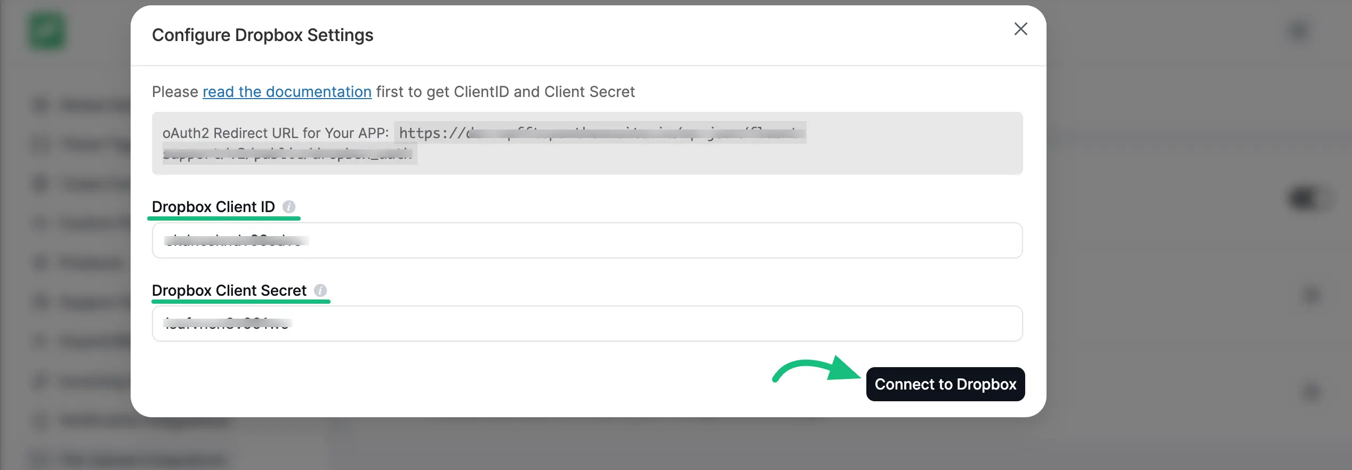
Task: Click the green app logo in the top-left sidebar
Action: (47, 30)
